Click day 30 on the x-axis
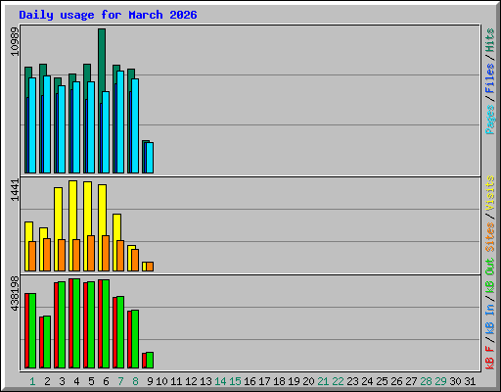The image size is (501, 392). [455, 381]
